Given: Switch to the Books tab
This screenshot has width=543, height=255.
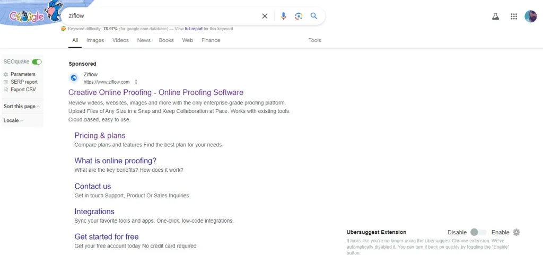Looking at the screenshot, I should [166, 40].
